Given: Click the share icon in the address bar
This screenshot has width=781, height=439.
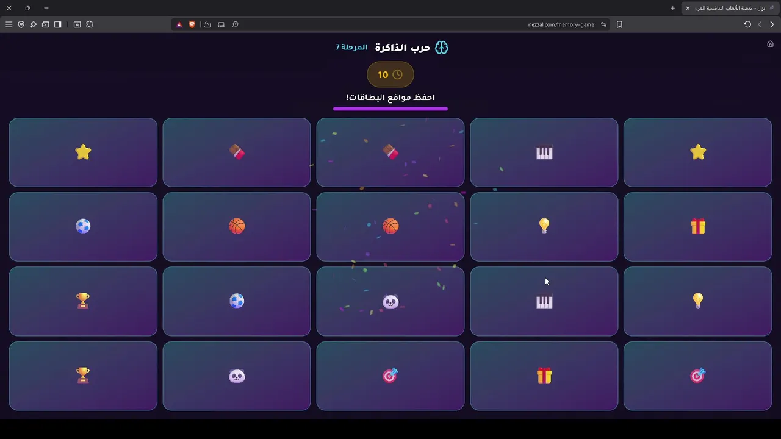Looking at the screenshot, I should pyautogui.click(x=207, y=24).
